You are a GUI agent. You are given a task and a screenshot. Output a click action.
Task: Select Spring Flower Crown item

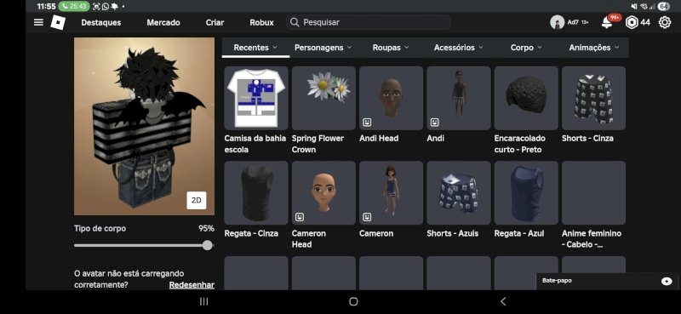click(323, 98)
